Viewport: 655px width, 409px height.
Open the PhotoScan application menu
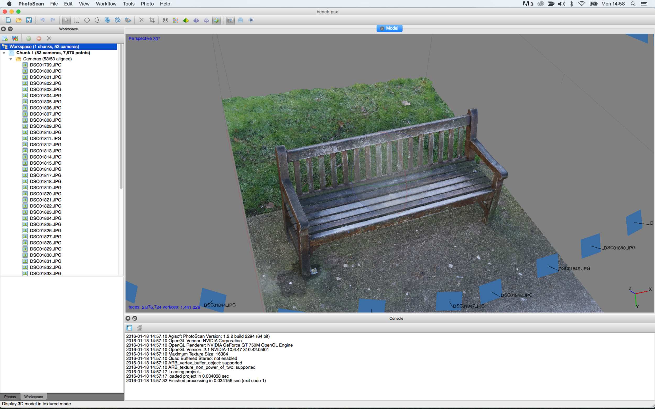[31, 4]
